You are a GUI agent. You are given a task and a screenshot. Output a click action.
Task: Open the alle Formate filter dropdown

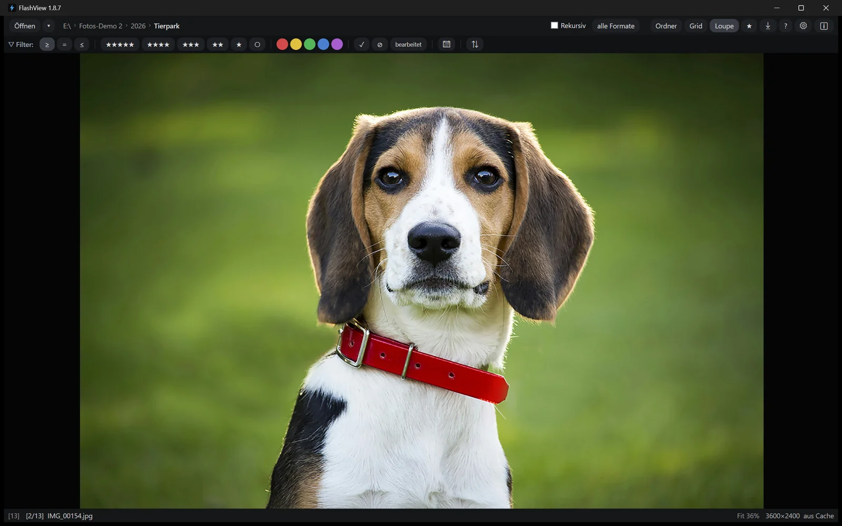tap(616, 26)
